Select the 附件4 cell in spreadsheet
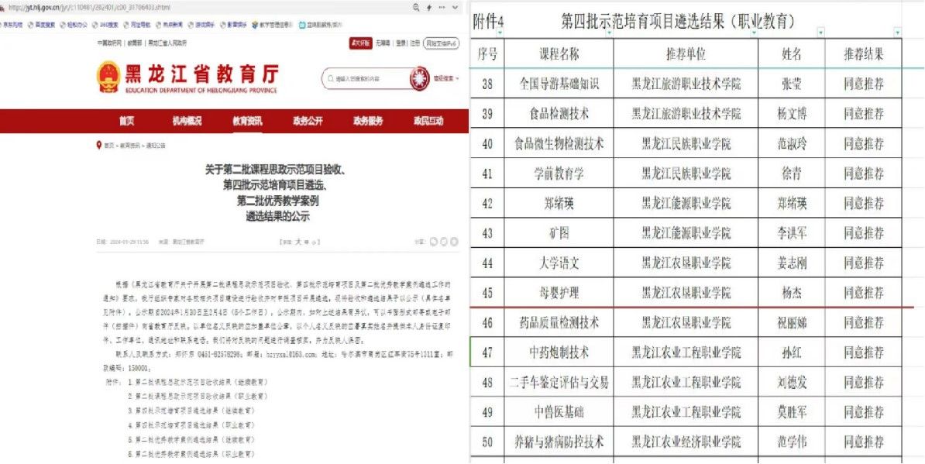The width and height of the screenshot is (925, 464). pyautogui.click(x=489, y=22)
